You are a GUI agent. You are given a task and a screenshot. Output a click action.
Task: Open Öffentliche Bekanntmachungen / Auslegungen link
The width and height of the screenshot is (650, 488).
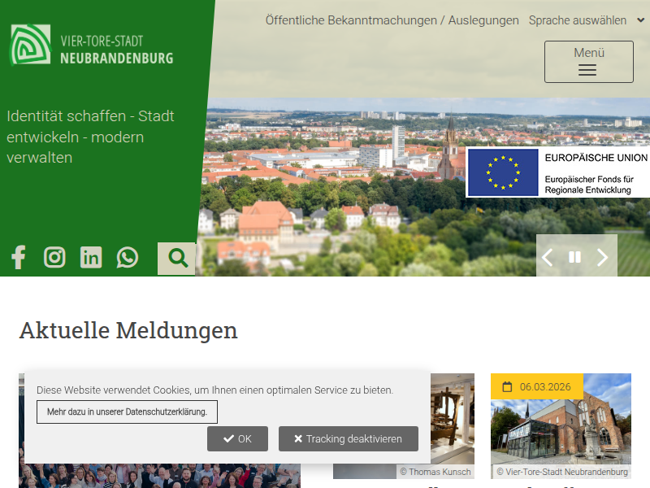392,20
